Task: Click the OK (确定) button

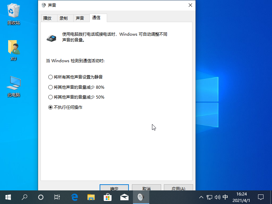Action: (x=114, y=188)
